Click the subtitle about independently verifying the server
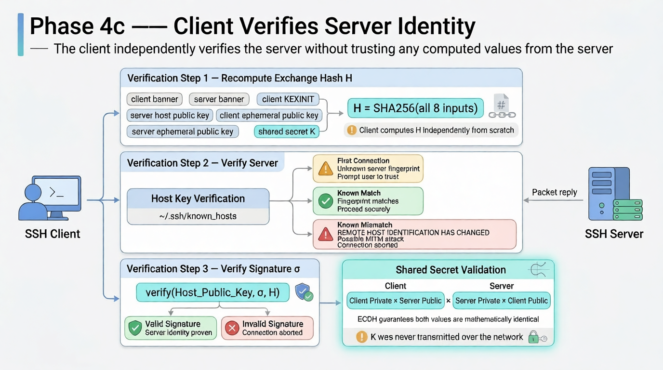Image resolution: width=663 pixels, height=370 pixels. pos(333,49)
